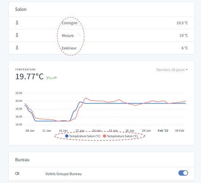
Task: Click the pink legend color dot
Action: point(105,136)
